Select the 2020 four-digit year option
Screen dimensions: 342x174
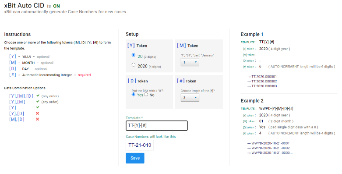point(134,64)
